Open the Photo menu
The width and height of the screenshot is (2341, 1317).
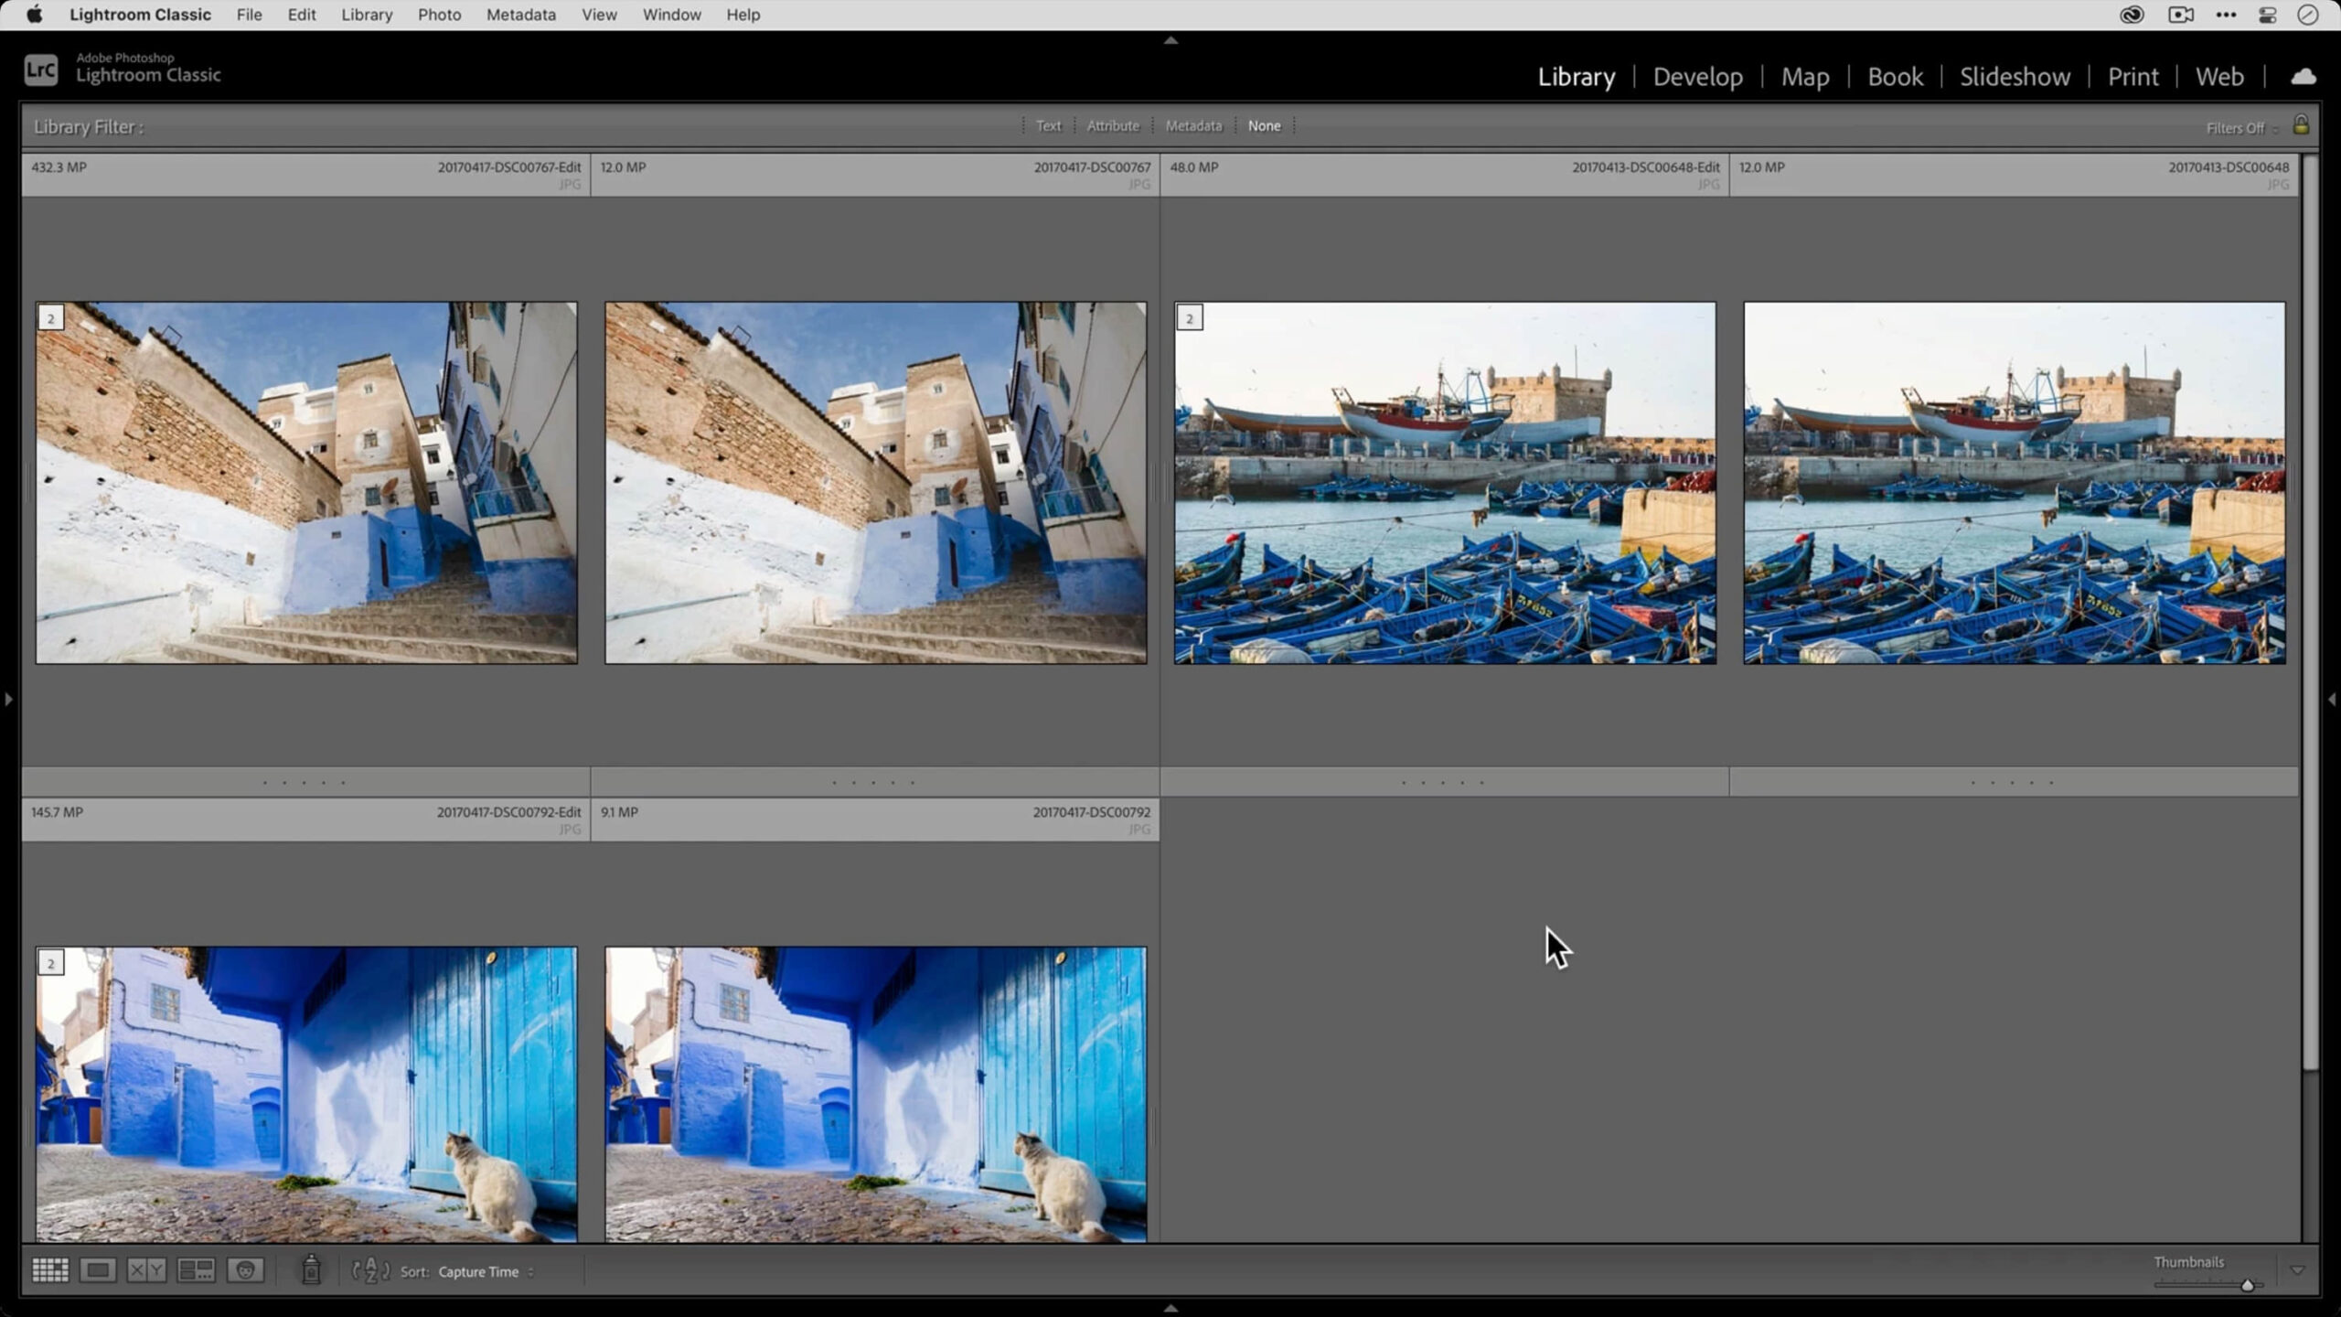coord(439,15)
